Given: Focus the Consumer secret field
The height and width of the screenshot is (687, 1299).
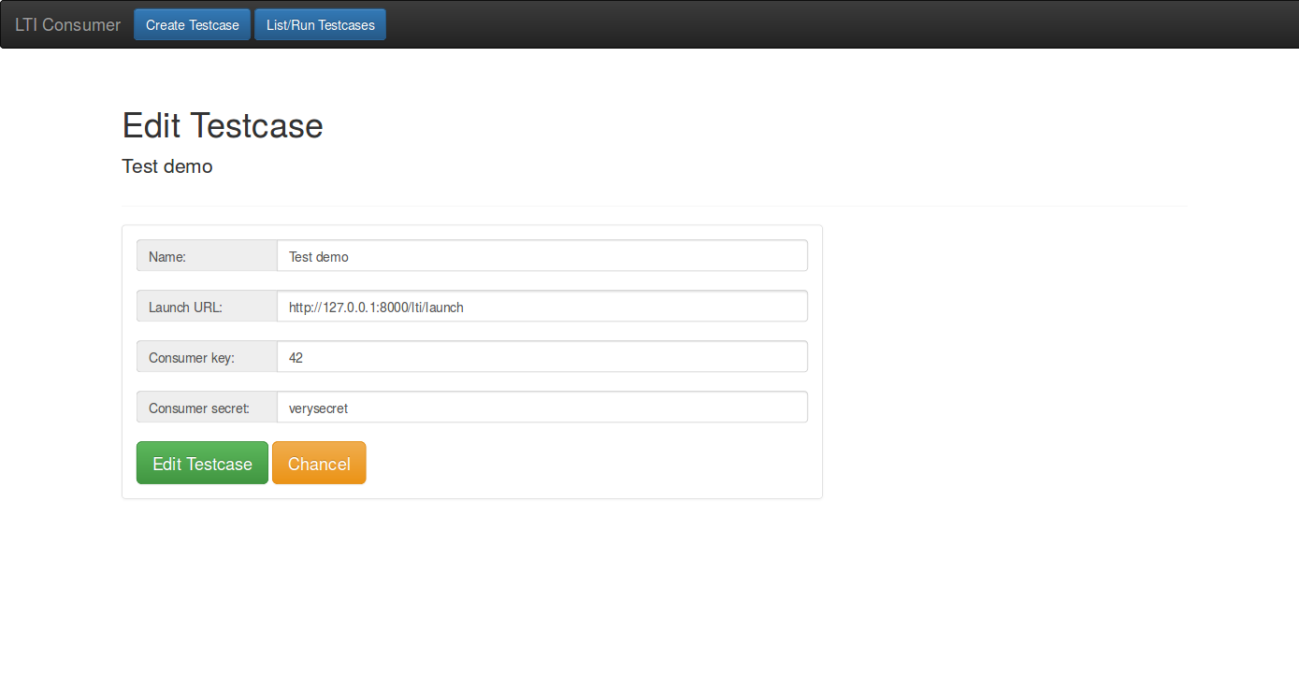Looking at the screenshot, I should 542,408.
